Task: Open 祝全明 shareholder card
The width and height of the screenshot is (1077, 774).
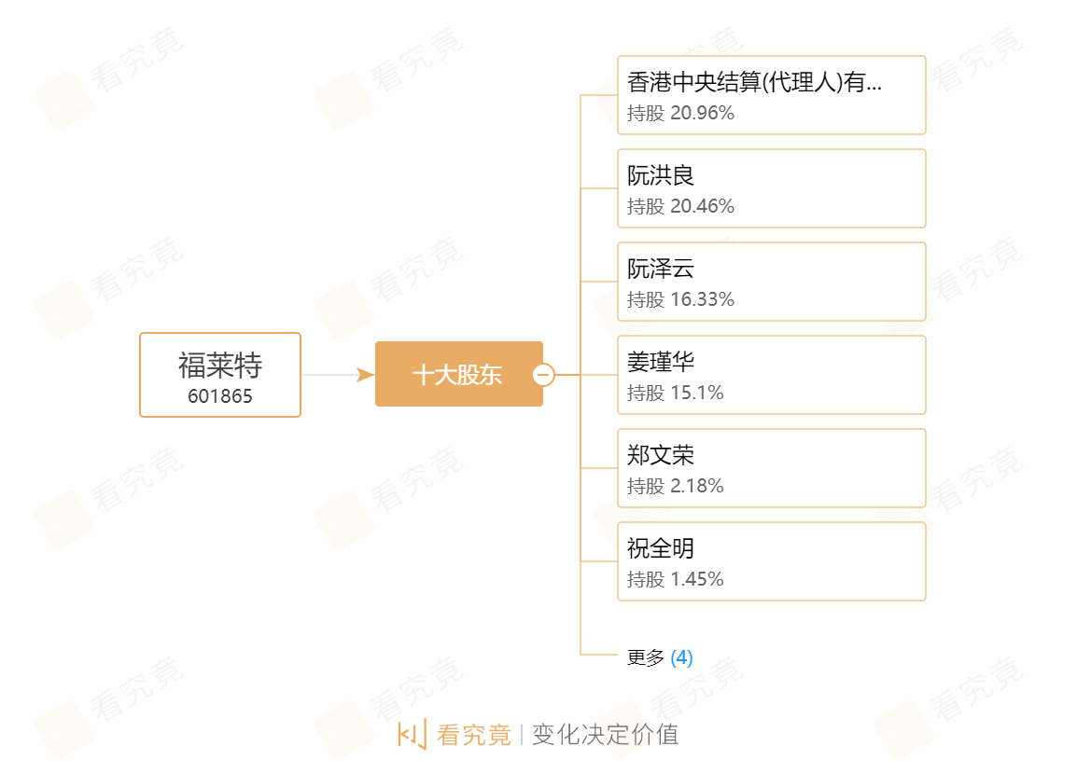Action: 771,562
